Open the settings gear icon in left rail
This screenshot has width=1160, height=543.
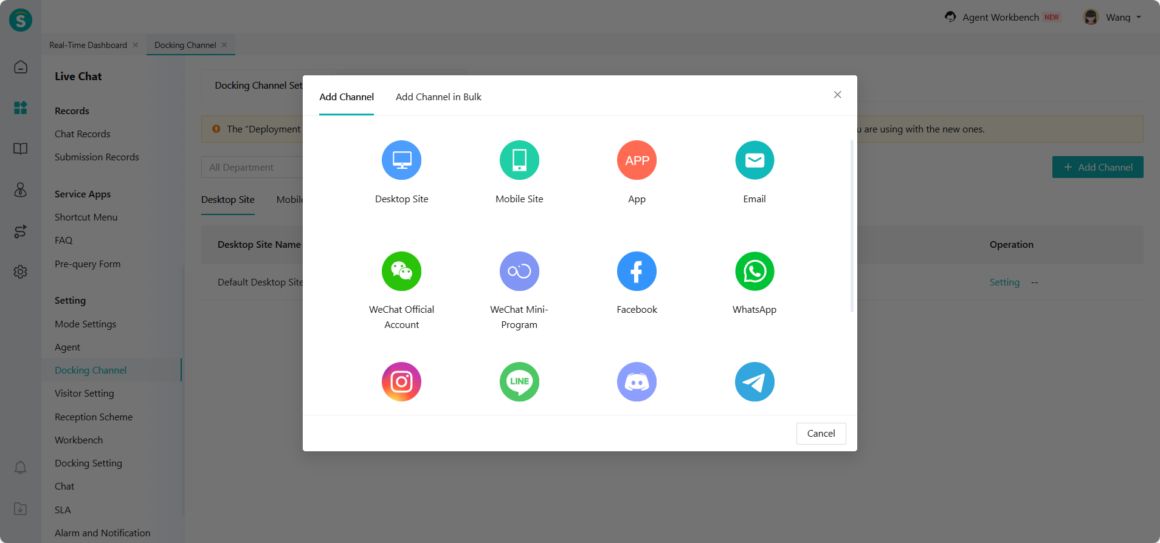coord(21,271)
